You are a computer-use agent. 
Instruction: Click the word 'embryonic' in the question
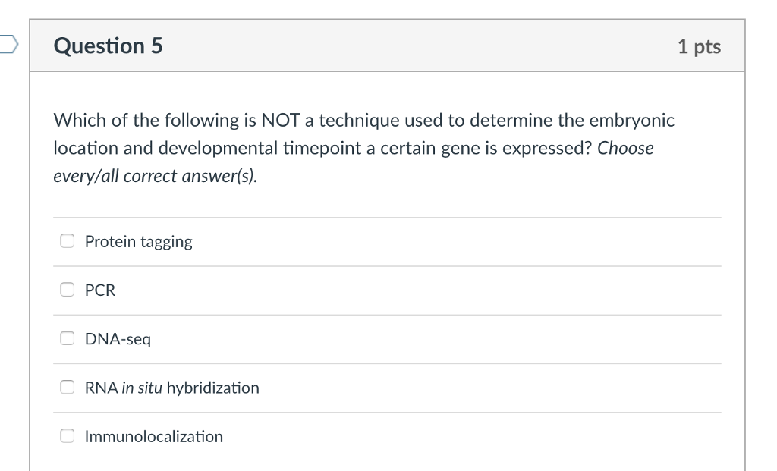(636, 120)
